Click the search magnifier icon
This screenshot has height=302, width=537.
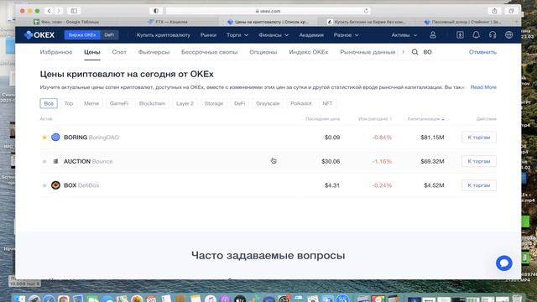pos(414,52)
